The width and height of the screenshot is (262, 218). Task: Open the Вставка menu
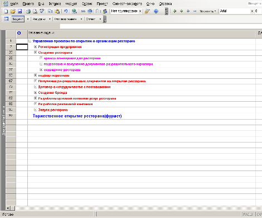(x=55, y=4)
